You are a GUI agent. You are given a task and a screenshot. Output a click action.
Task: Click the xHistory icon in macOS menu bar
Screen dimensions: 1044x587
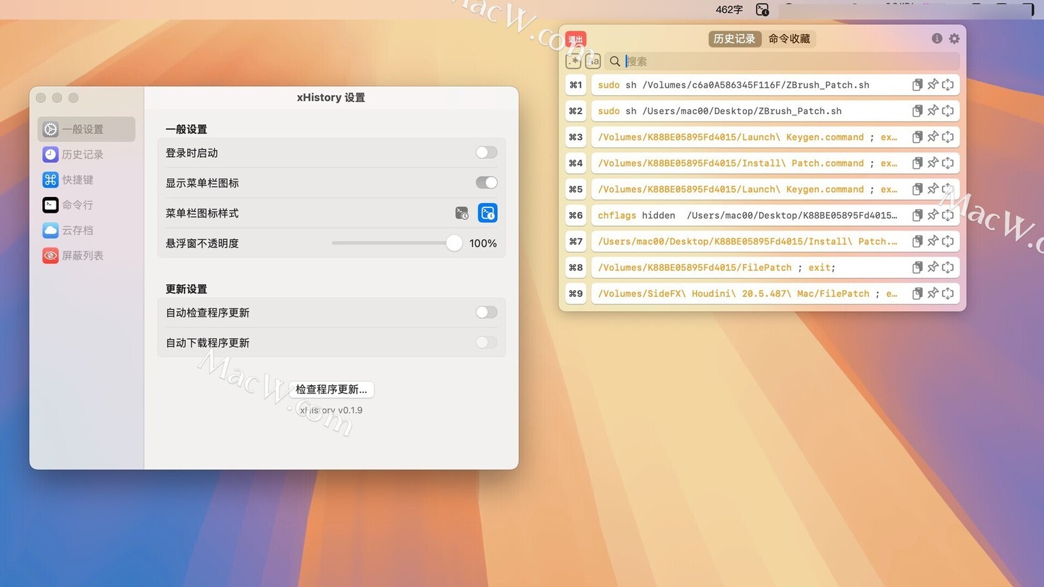click(763, 10)
